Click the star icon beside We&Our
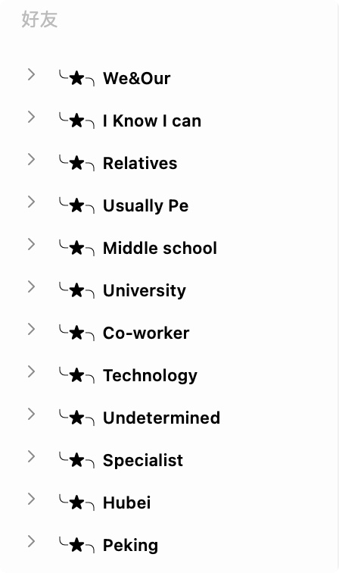Image resolution: width=339 pixels, height=573 pixels. coord(76,78)
